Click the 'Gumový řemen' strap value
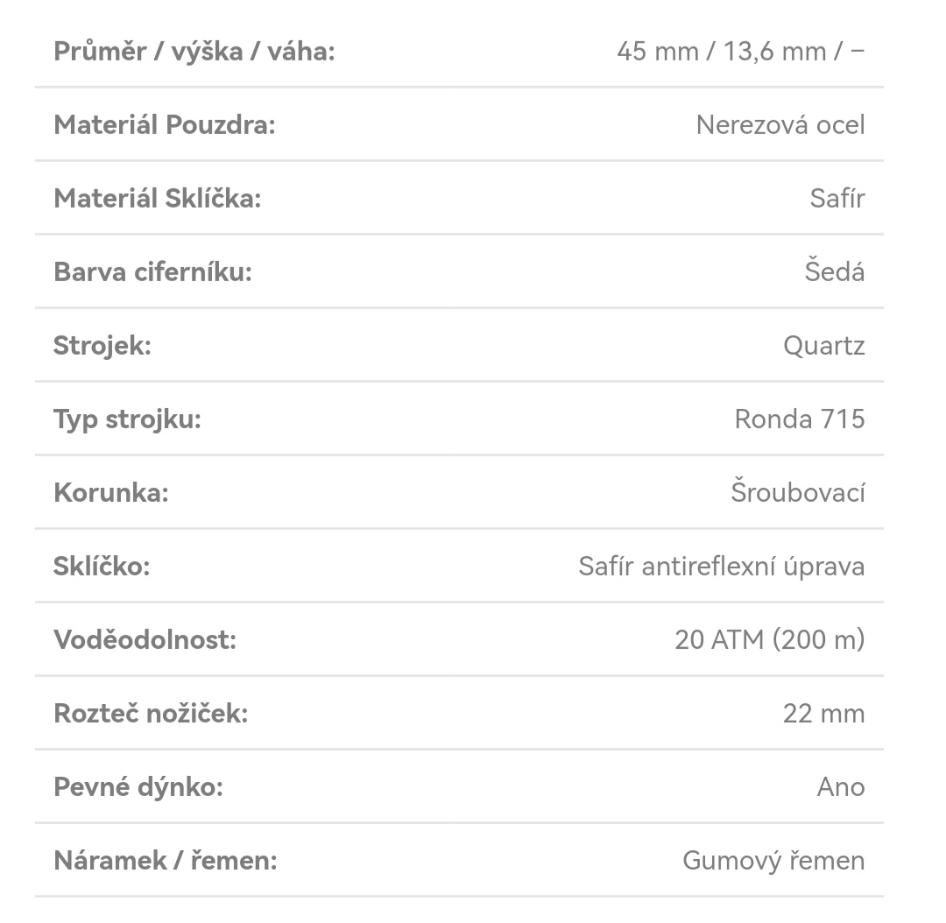This screenshot has width=946, height=923. click(x=774, y=861)
